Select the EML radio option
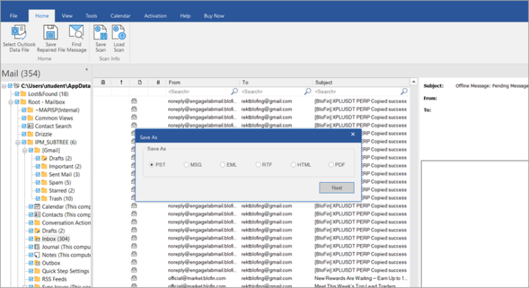529x288 pixels. 223,165
